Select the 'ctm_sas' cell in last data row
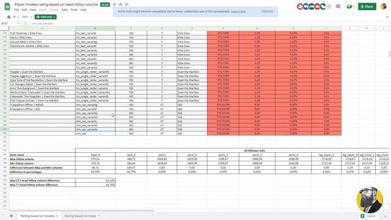391x220 pixels. [x=95, y=133]
